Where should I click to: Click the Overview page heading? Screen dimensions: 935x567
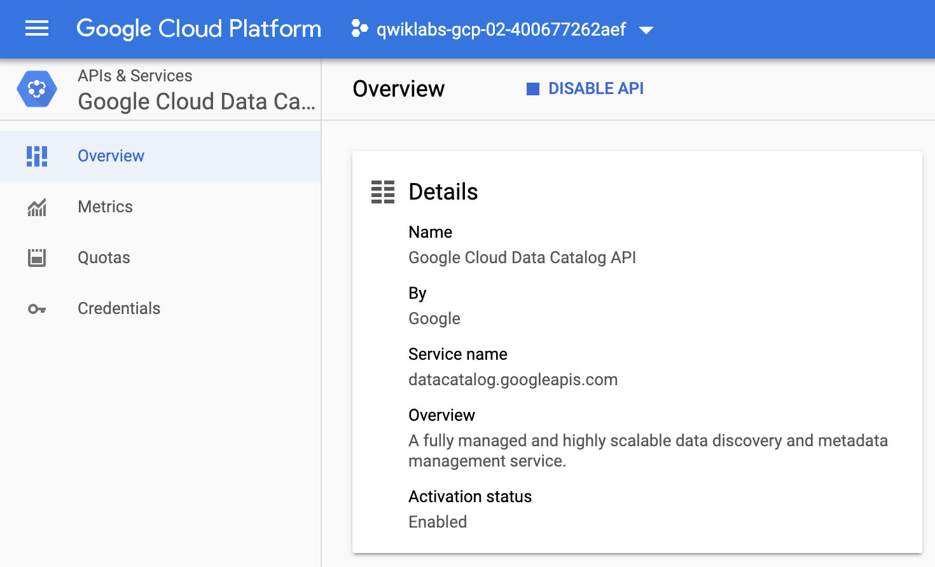399,89
